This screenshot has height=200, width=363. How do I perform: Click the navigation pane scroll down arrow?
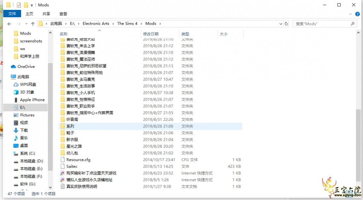50,187
